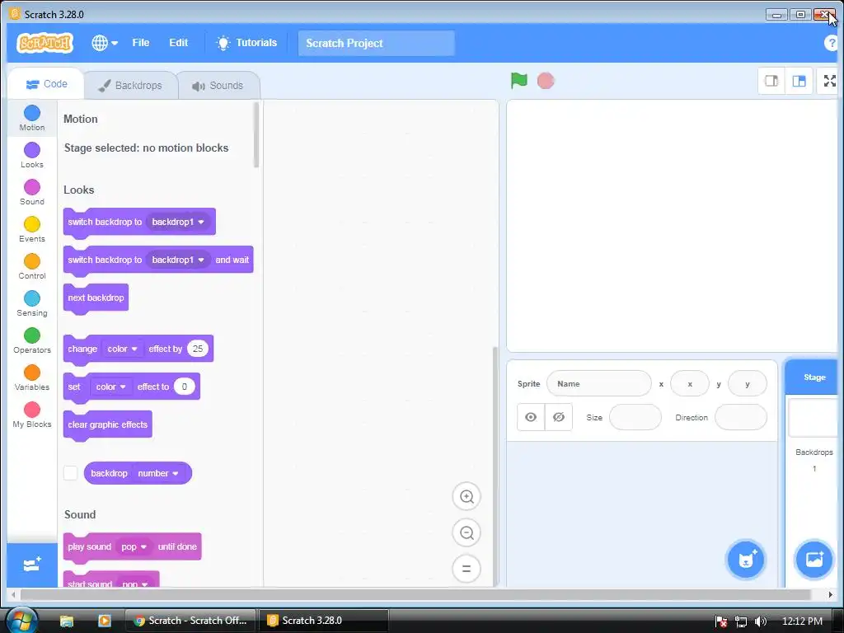Screen dimensions: 844x633
Task: Click the green flag to run
Action: click(x=519, y=81)
